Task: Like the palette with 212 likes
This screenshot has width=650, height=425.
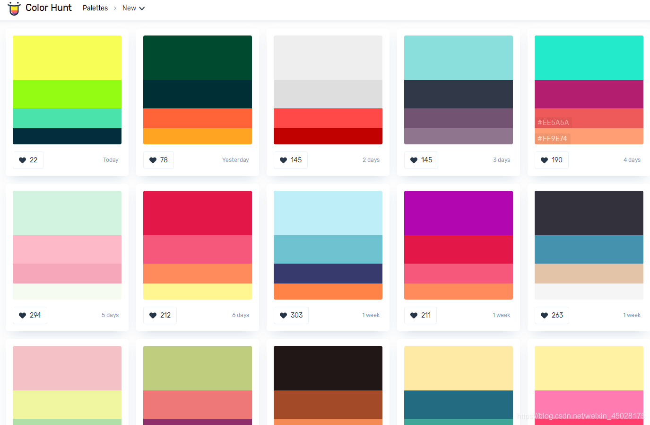Action: (x=160, y=315)
